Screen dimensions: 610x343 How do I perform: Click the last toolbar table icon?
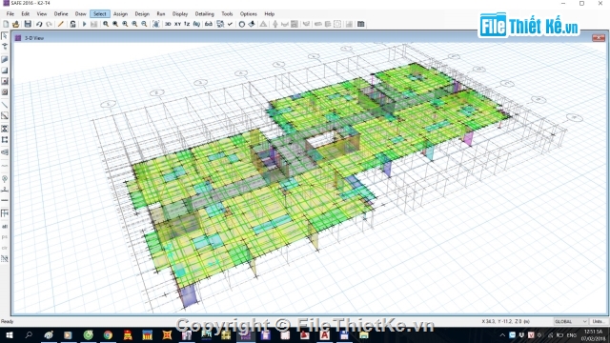361,24
